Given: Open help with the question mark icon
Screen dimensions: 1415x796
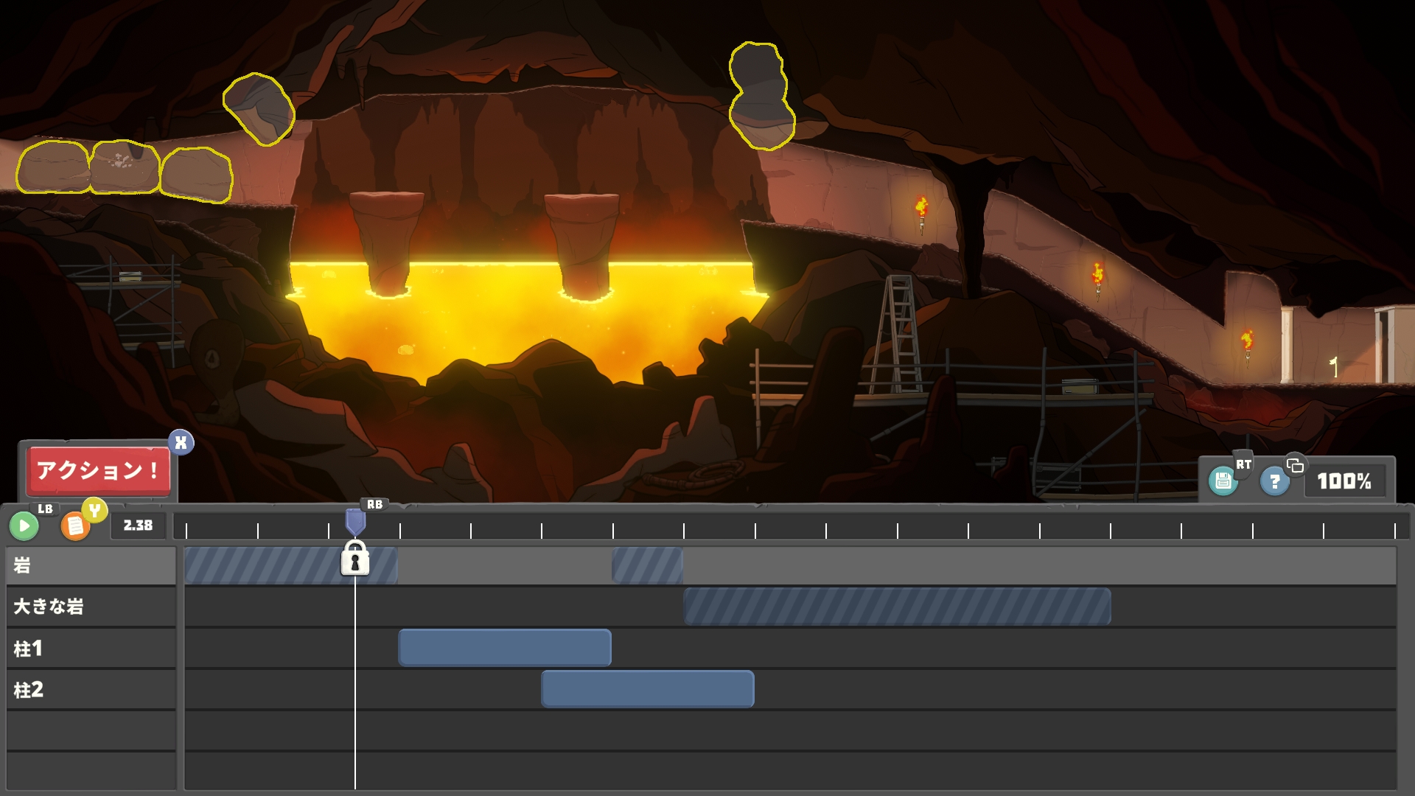Looking at the screenshot, I should pos(1274,482).
